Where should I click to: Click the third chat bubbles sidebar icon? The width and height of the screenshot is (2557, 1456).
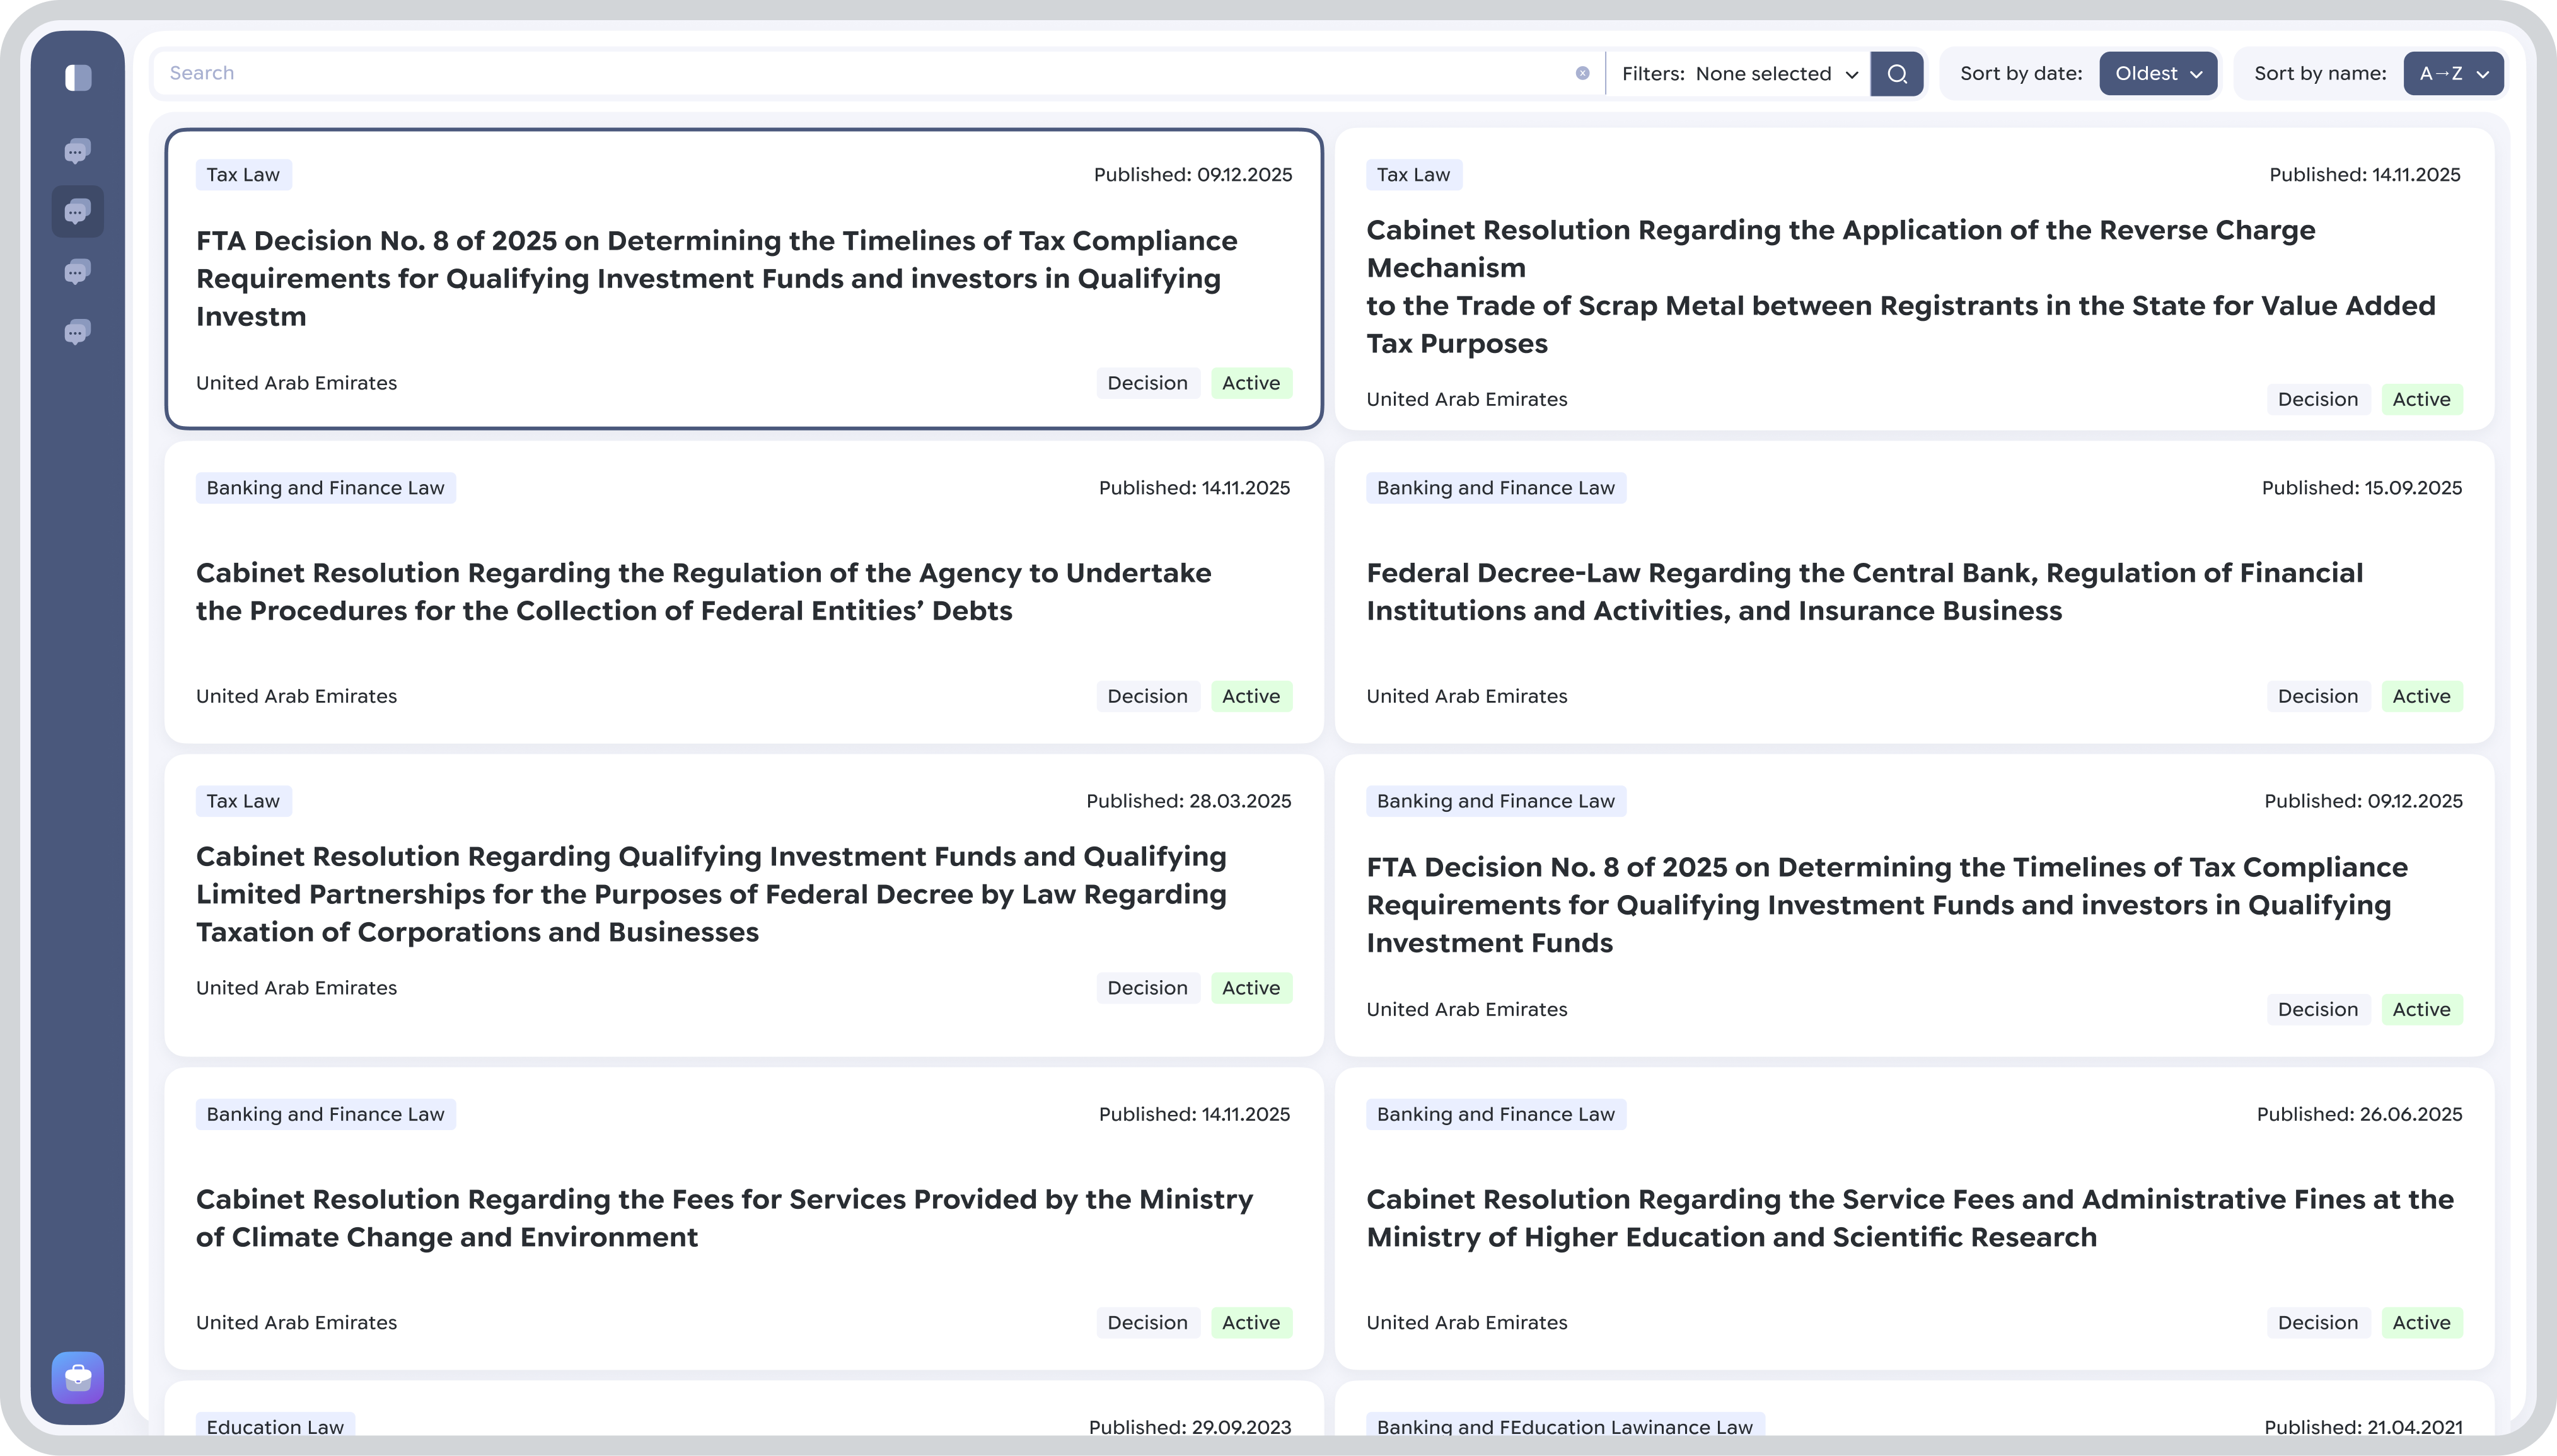click(78, 271)
